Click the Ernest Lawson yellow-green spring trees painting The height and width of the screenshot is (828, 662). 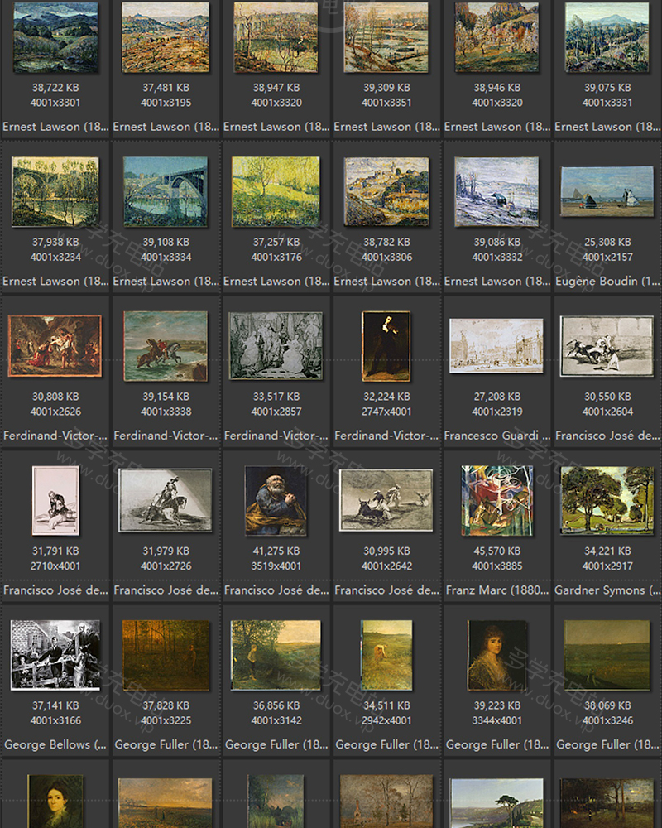pos(276,191)
